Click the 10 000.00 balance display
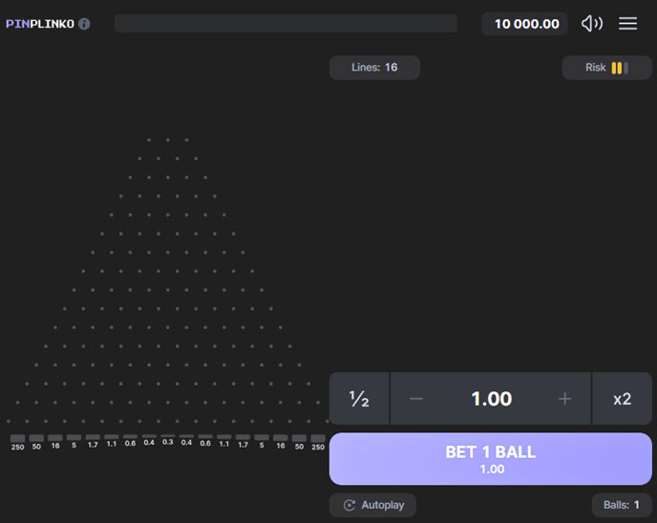 525,24
